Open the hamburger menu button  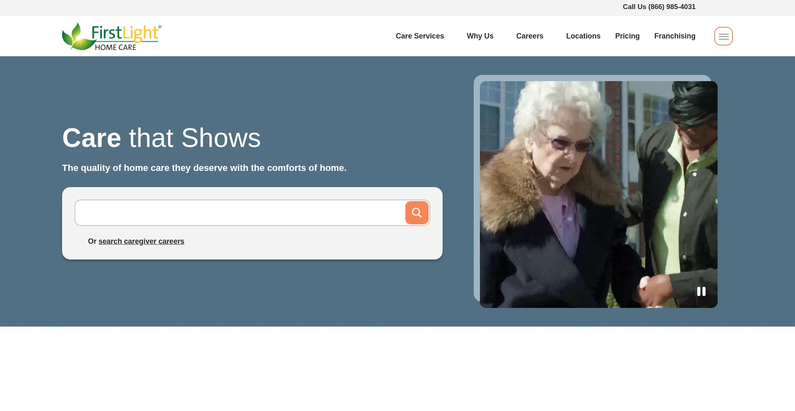[x=723, y=36]
